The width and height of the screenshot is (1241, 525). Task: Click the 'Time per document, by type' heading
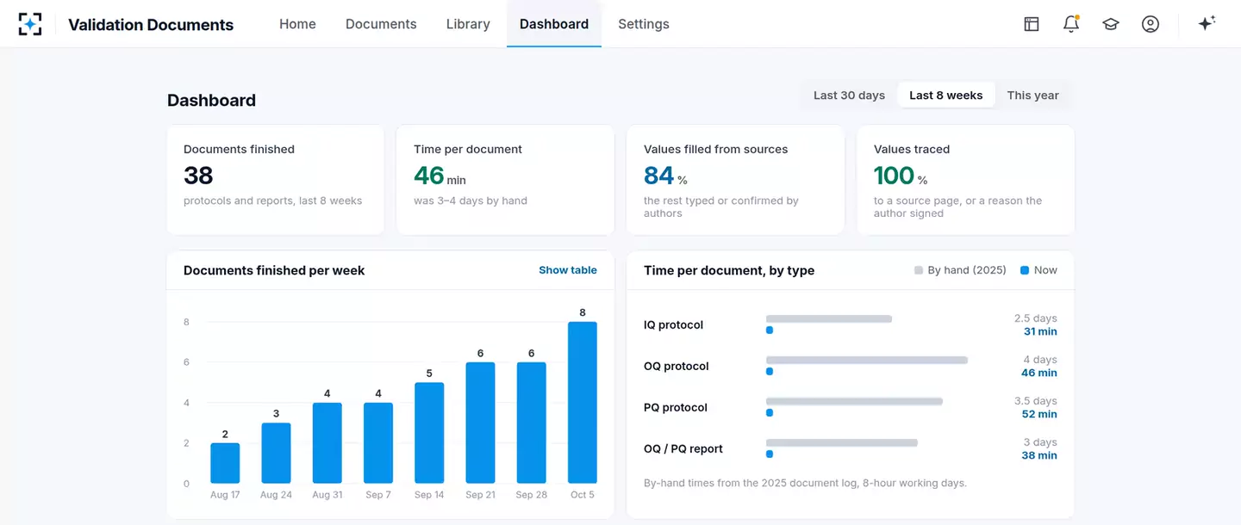pyautogui.click(x=729, y=270)
